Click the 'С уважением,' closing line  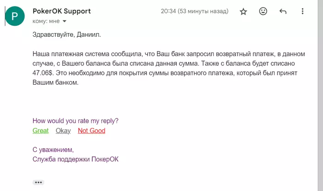click(x=53, y=150)
